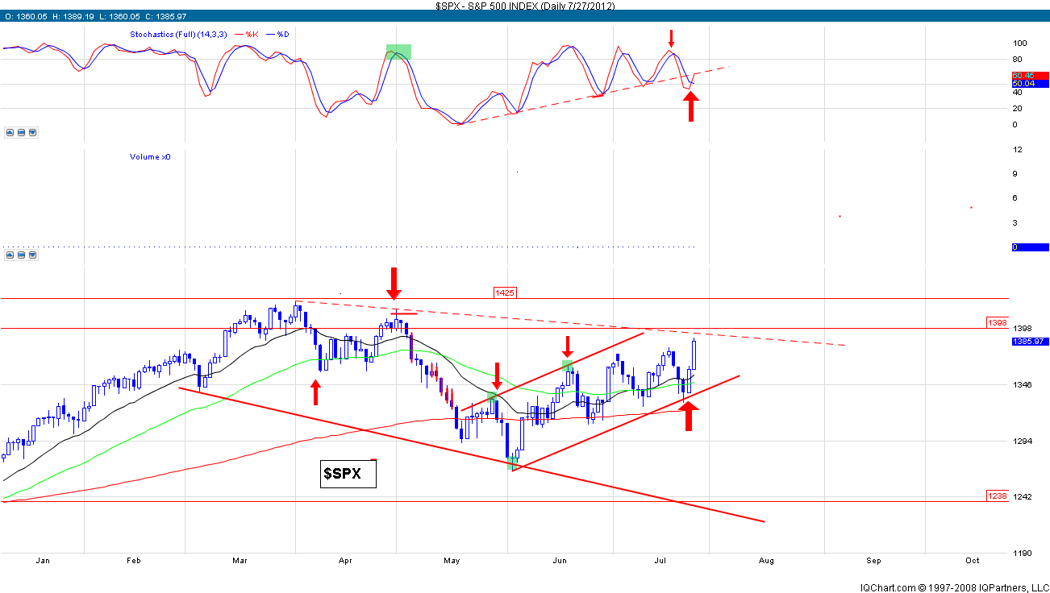
Task: Select the Stochastics (Full)(14,3,3) indicator label
Action: click(177, 35)
